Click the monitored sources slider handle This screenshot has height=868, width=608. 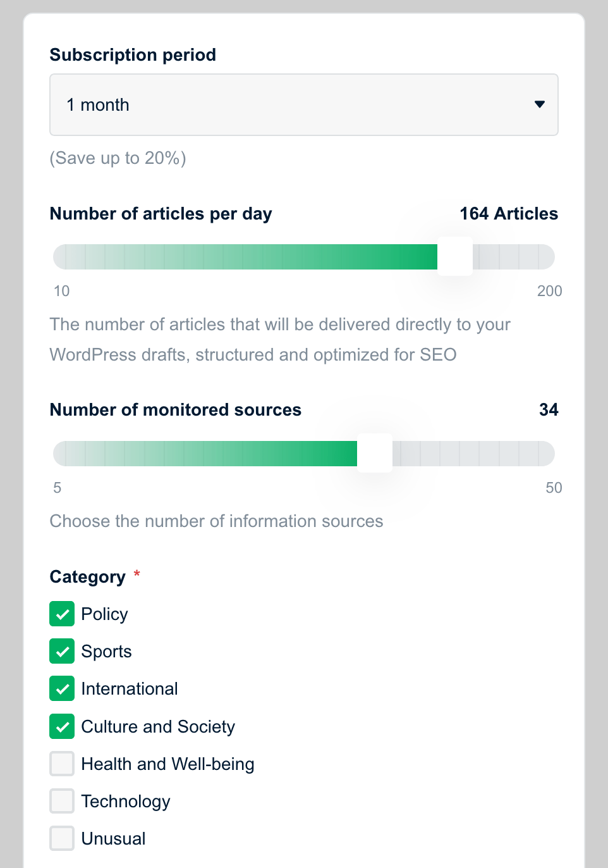pyautogui.click(x=375, y=454)
